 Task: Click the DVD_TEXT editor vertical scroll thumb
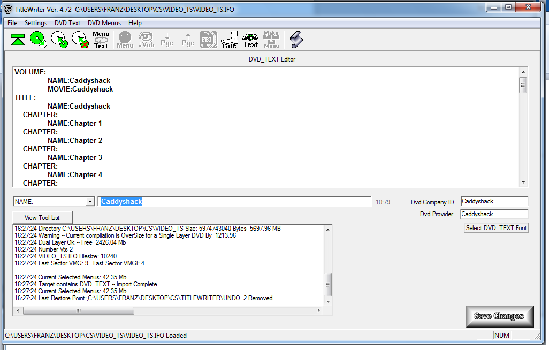[x=523, y=85]
